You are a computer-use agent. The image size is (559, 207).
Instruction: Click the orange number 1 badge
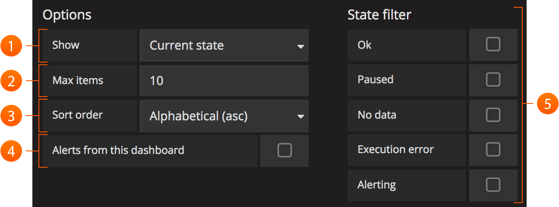[x=11, y=46]
